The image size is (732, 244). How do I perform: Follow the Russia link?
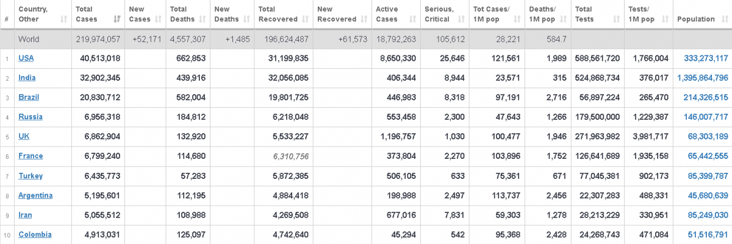pyautogui.click(x=30, y=117)
